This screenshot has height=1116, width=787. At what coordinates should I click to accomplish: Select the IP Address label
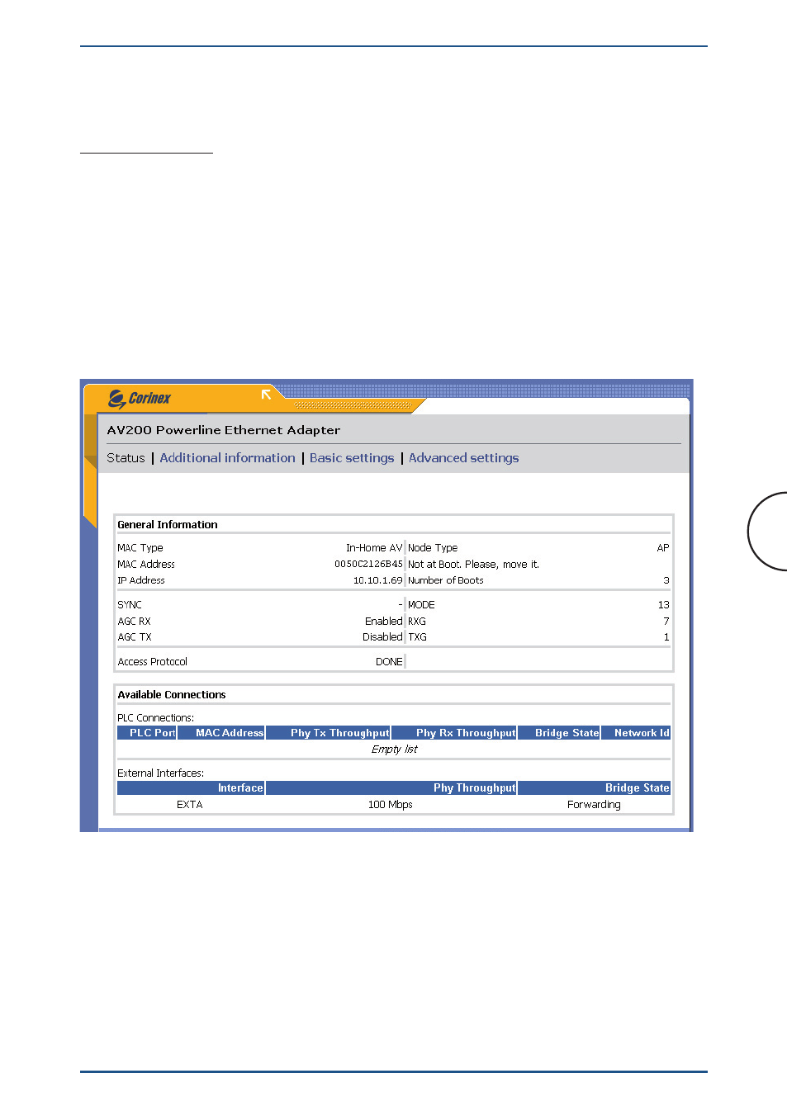pyautogui.click(x=141, y=580)
